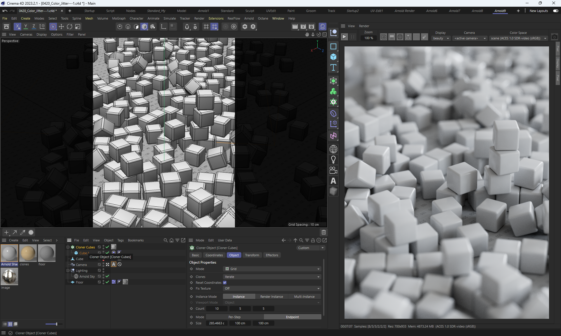
Task: Open the cloner Mode Grid dropdown
Action: 272,269
